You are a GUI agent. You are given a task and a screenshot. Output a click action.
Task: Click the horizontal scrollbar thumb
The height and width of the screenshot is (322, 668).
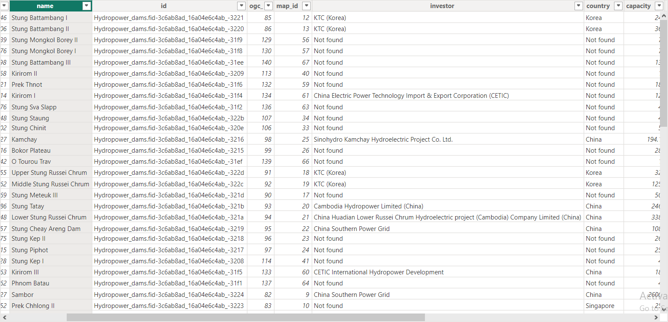click(x=246, y=317)
